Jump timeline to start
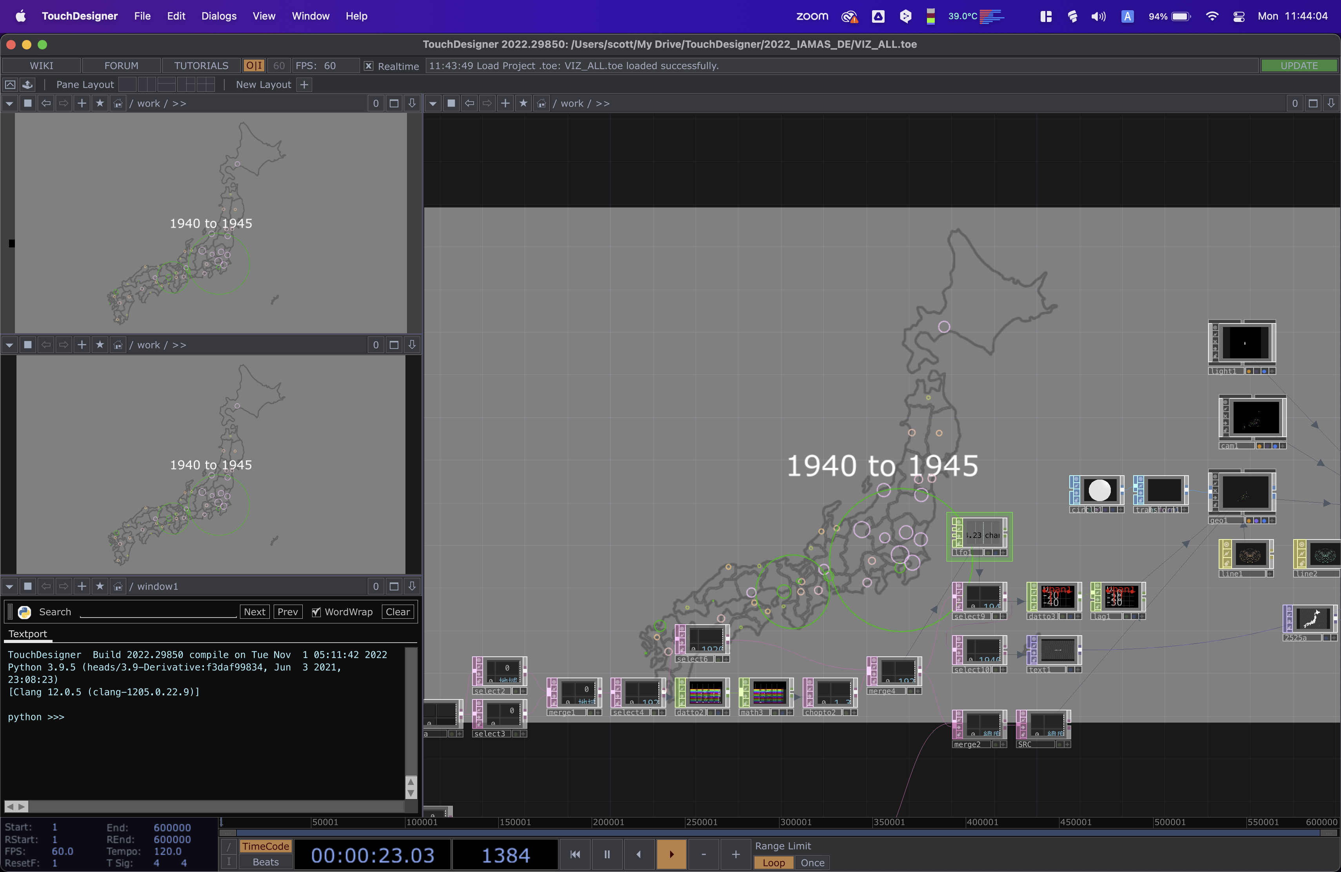The width and height of the screenshot is (1341, 872). [575, 854]
